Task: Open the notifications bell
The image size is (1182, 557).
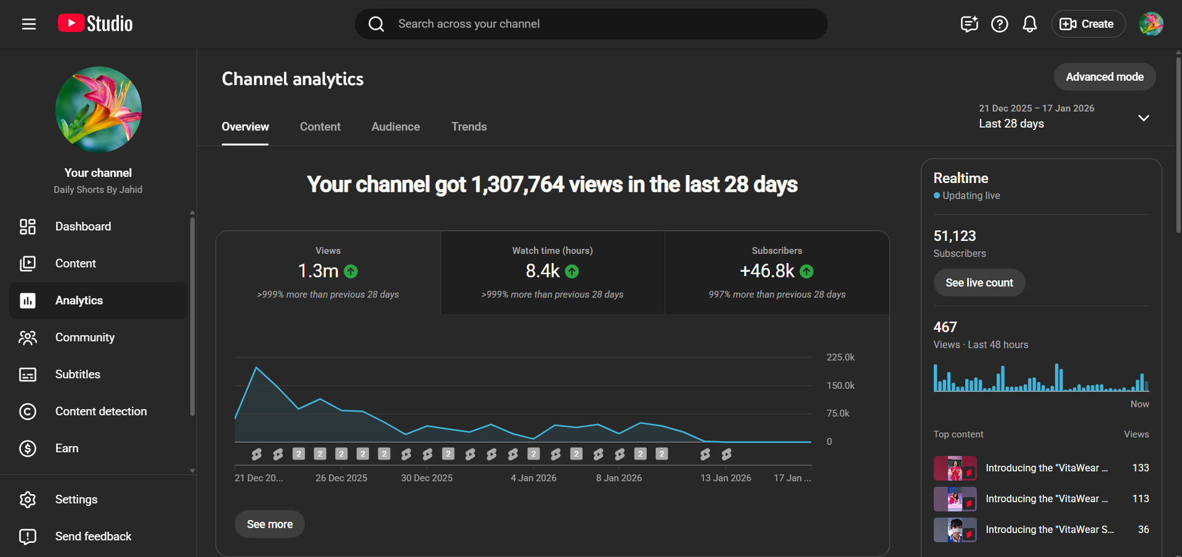Action: click(x=1029, y=24)
